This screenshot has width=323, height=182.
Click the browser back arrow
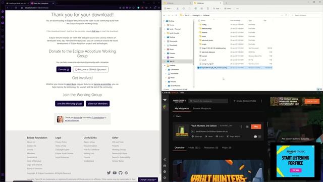[8, 8]
